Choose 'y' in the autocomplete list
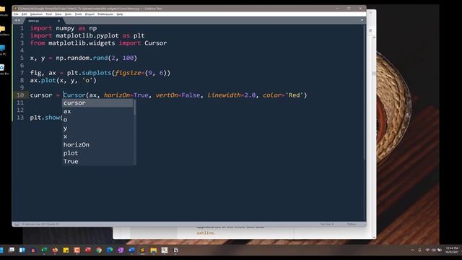 97,128
